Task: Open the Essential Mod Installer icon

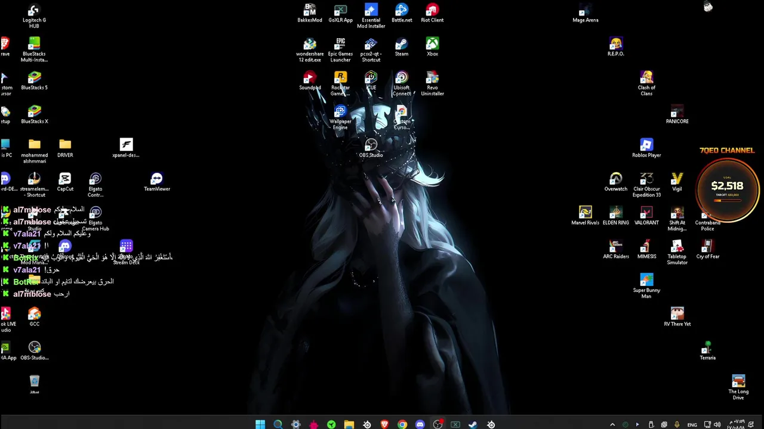Action: pyautogui.click(x=371, y=16)
